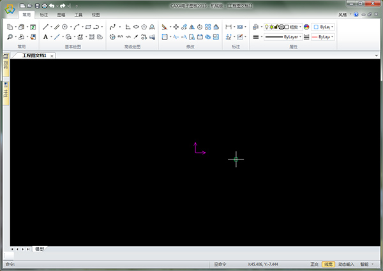Select the Circle drawing tool

pos(64,27)
